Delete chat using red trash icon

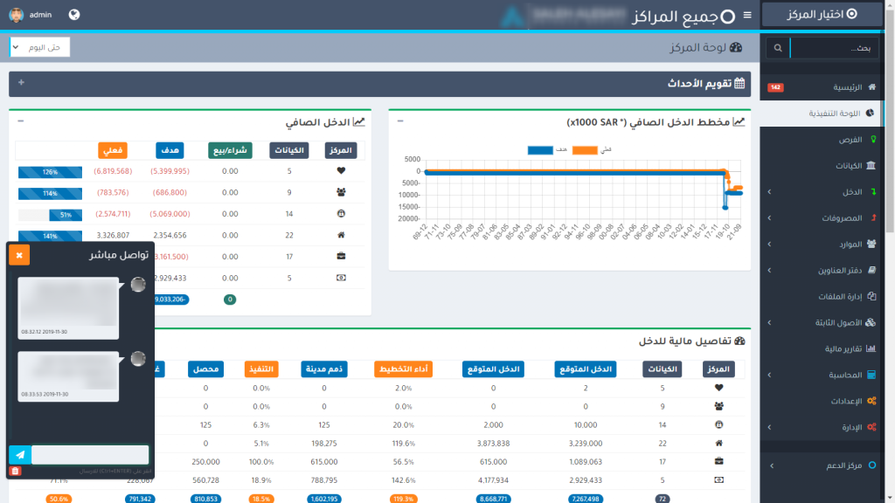[15, 472]
